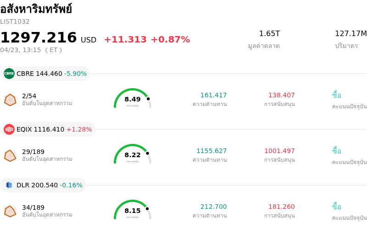Click DLR support value 181.260
The image size is (367, 228).
281,207
